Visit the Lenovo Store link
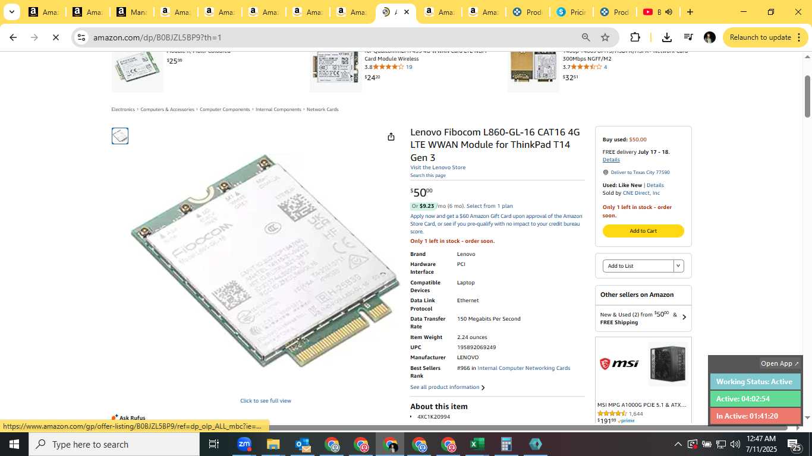The width and height of the screenshot is (812, 456). click(x=438, y=167)
